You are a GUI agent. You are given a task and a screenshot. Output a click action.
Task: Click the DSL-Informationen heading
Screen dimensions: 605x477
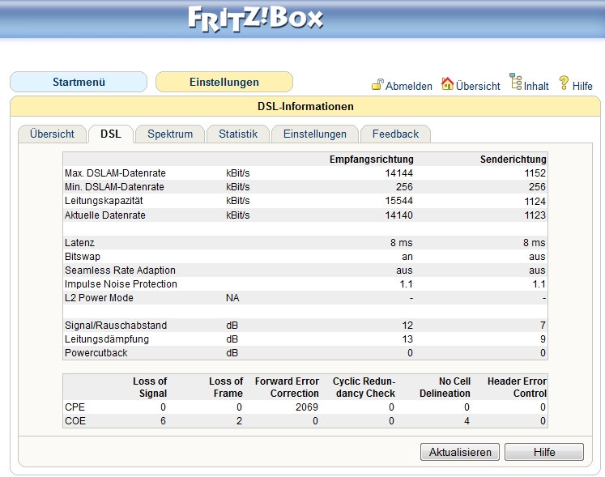[x=305, y=107]
